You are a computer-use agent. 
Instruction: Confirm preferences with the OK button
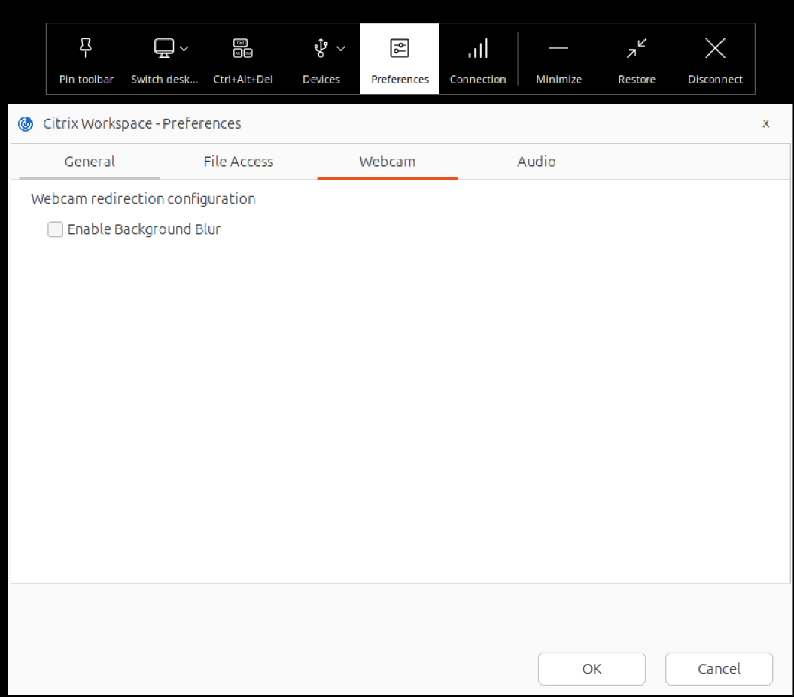pos(592,668)
